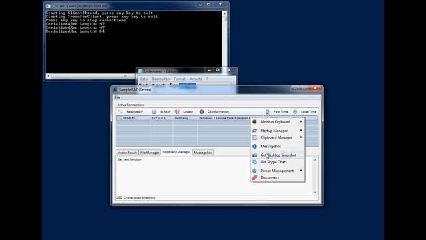426x240 pixels.
Task: Click the blue MessageBox info icon
Action: coord(254,147)
